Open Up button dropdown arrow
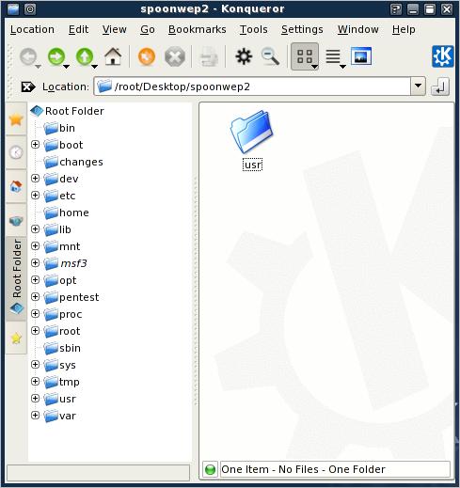The height and width of the screenshot is (488, 460). [94, 67]
